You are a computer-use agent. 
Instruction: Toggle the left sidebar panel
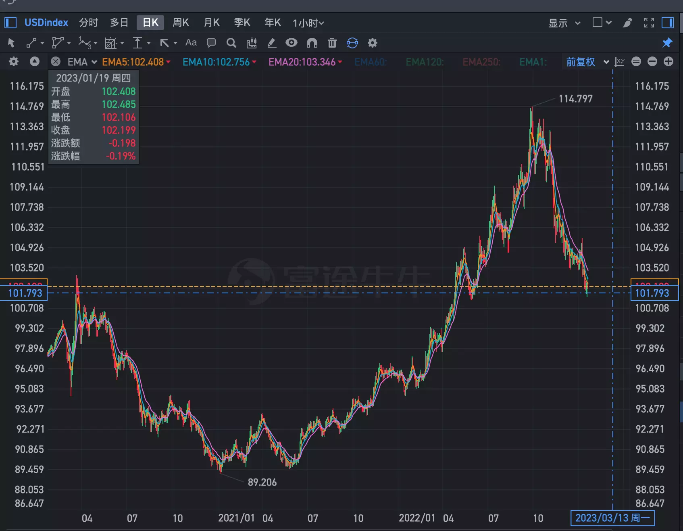(x=10, y=23)
